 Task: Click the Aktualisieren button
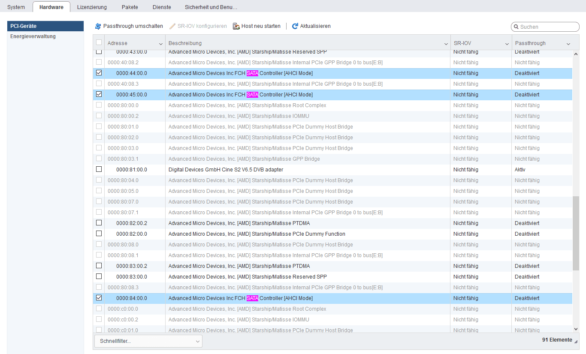(x=311, y=26)
